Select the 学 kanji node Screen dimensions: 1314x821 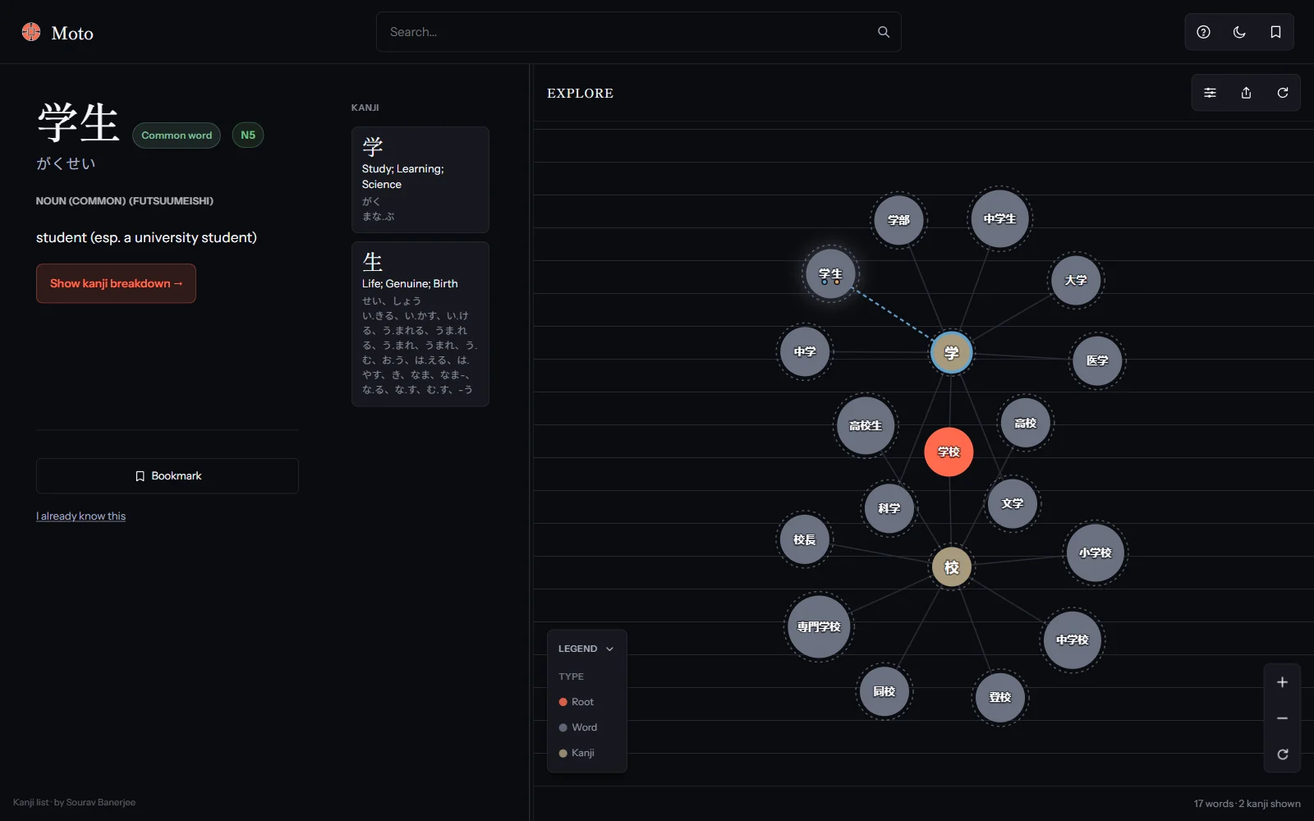click(951, 353)
